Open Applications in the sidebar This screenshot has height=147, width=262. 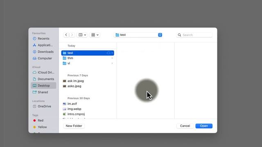click(43, 45)
